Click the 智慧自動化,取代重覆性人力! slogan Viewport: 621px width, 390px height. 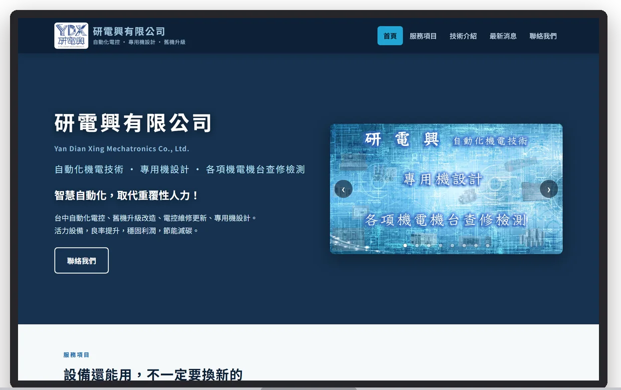click(x=127, y=195)
